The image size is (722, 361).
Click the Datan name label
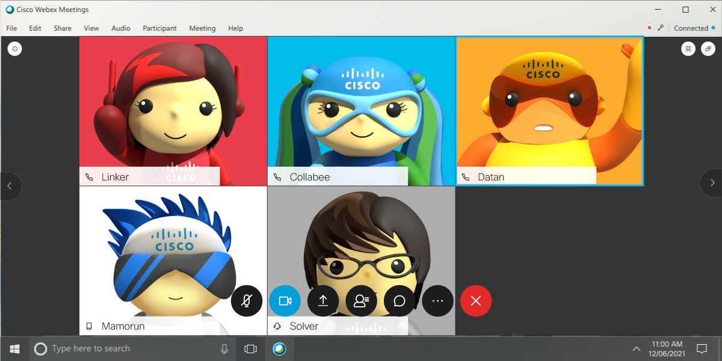click(x=491, y=177)
